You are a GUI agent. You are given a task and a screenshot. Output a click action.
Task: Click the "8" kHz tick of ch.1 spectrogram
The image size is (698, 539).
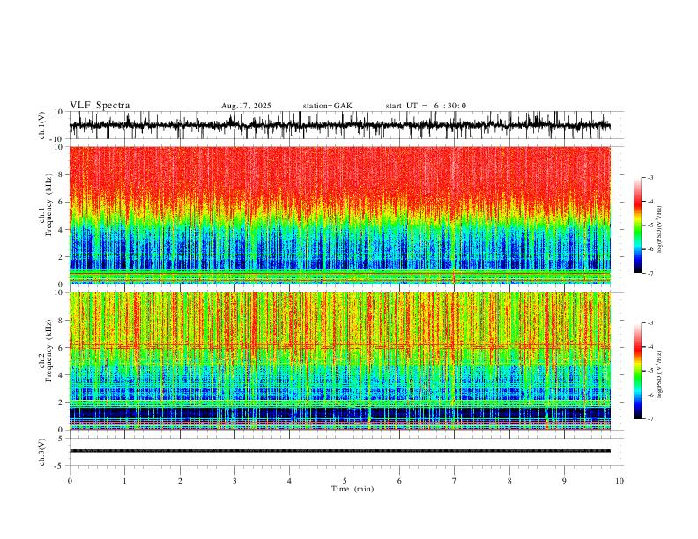61,174
